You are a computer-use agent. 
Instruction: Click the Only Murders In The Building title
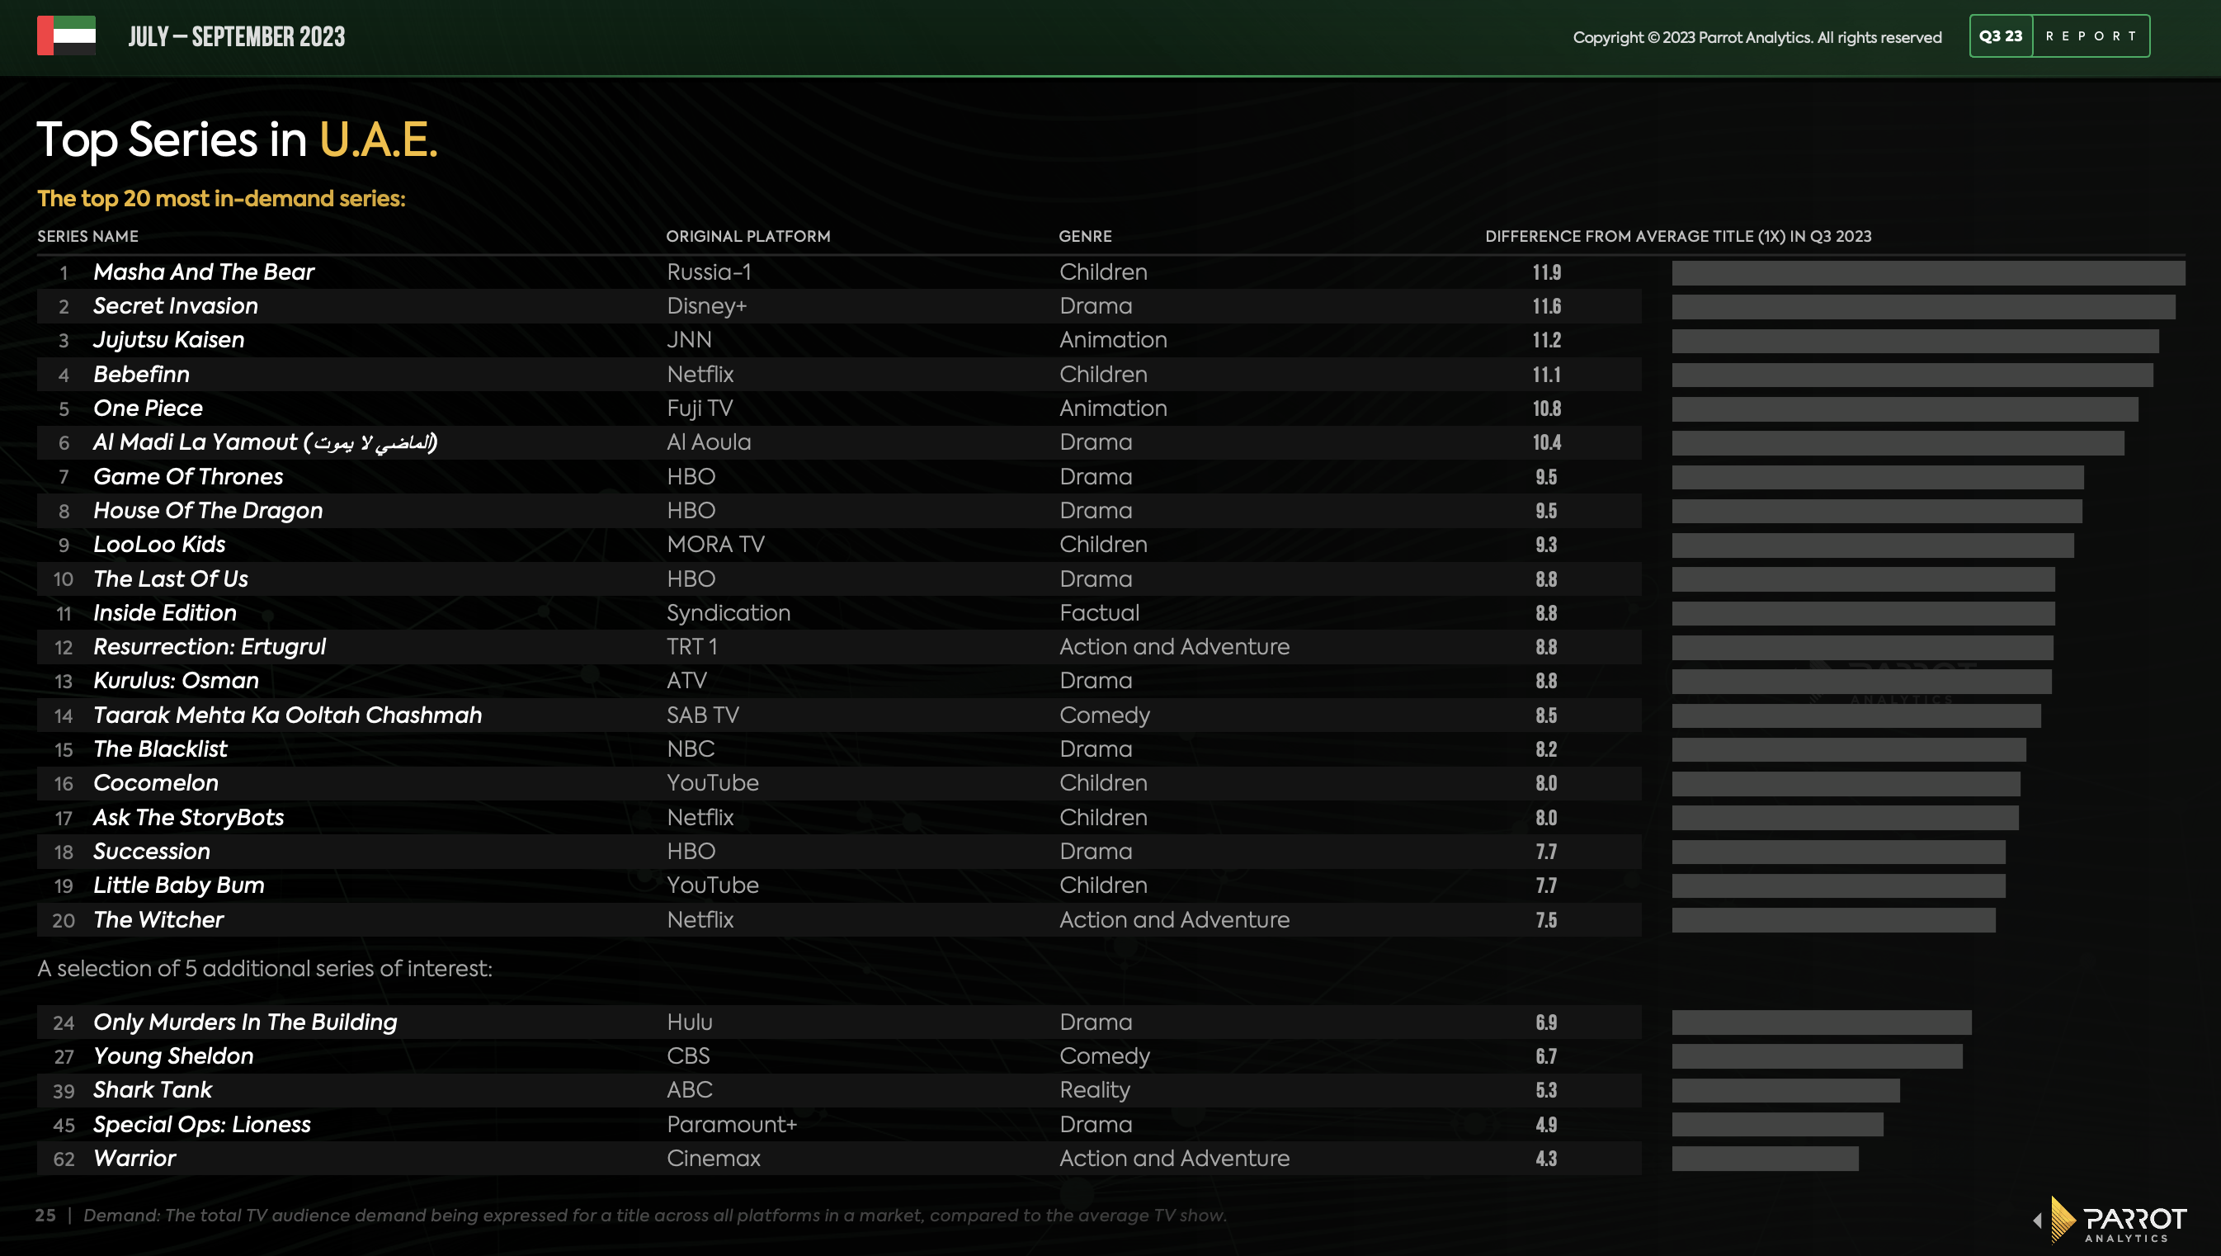pos(245,1022)
